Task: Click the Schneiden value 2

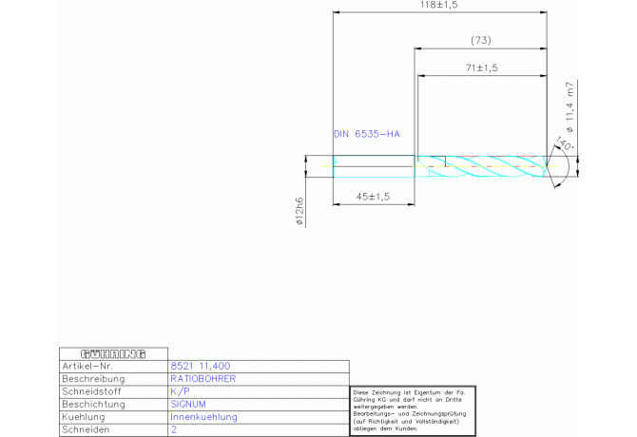Action: (174, 429)
